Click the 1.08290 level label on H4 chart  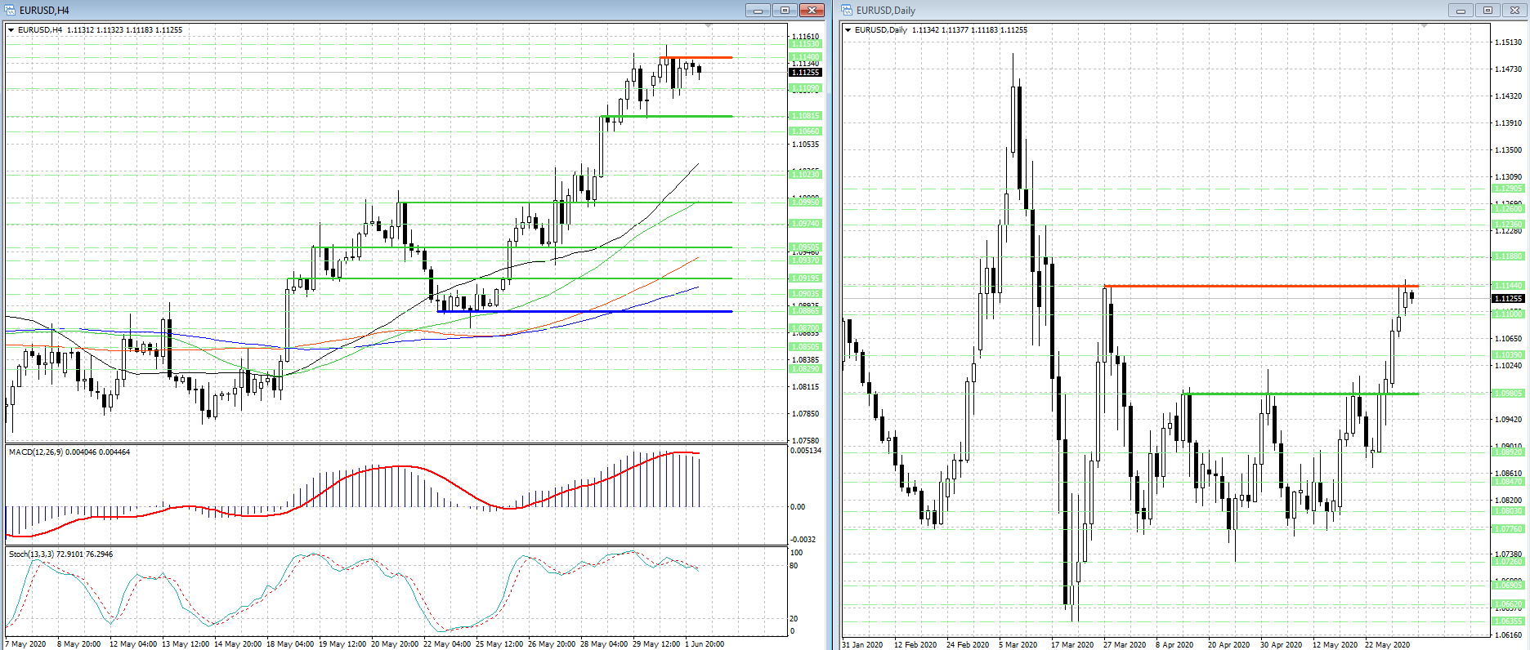[805, 369]
